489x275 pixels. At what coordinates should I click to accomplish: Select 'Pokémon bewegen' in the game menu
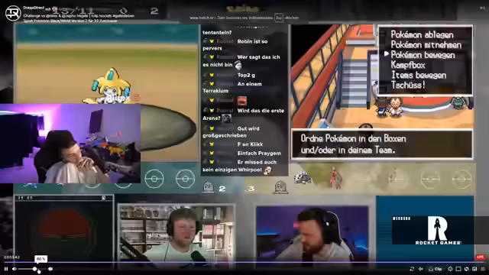point(423,55)
